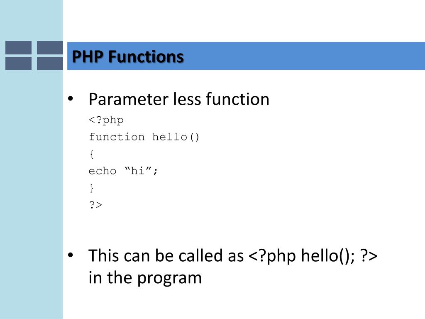This screenshot has height=319, width=425.
Task: Click the closing curly brace line
Action: pyautogui.click(x=92, y=188)
